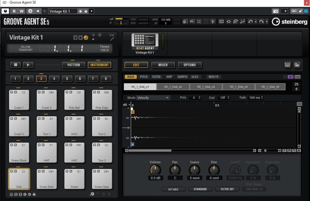310x201 pixels.
Task: Toggle the ABS button
Action: 290,77
